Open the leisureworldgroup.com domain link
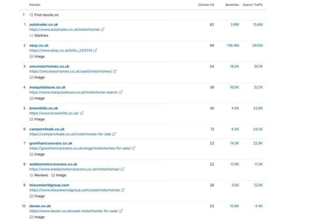The width and height of the screenshot is (317, 222). click(49, 185)
